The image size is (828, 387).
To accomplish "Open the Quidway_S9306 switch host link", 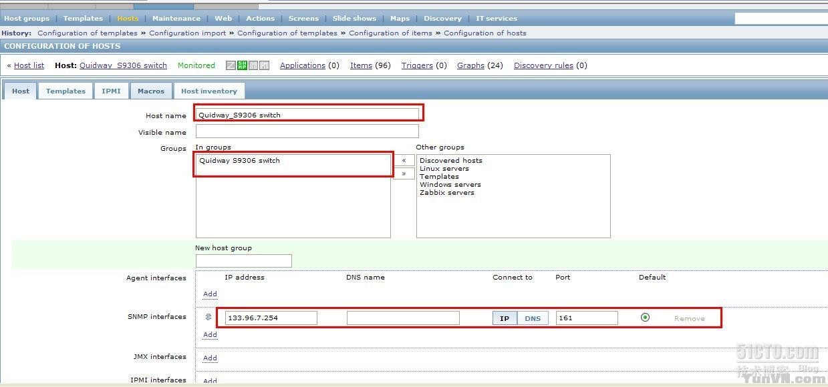I will 123,65.
